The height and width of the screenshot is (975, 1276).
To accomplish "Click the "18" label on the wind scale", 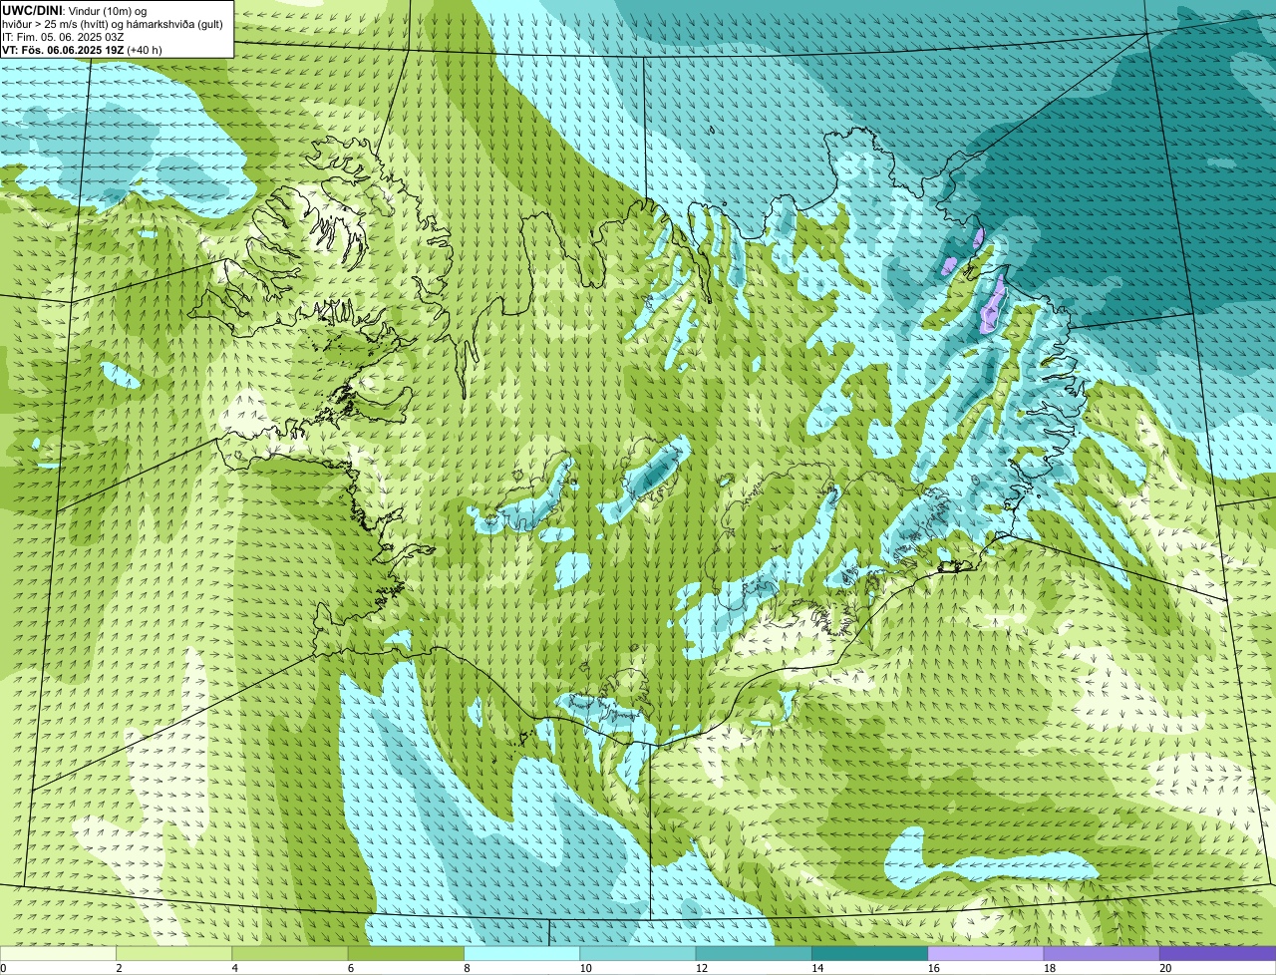I will [1049, 968].
